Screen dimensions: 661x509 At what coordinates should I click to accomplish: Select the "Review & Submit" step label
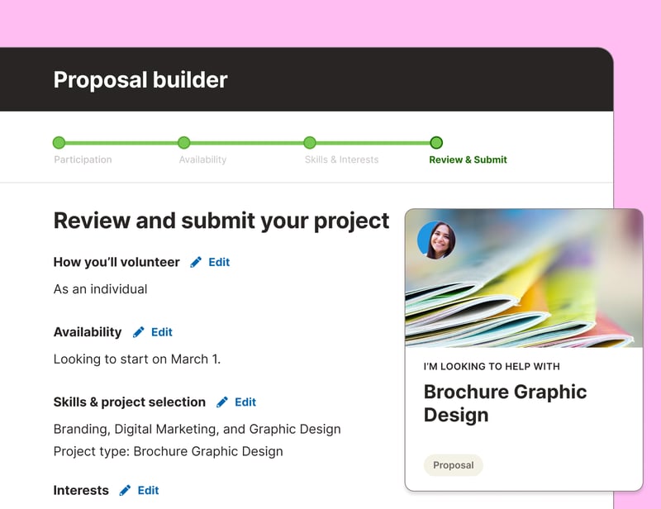tap(468, 159)
